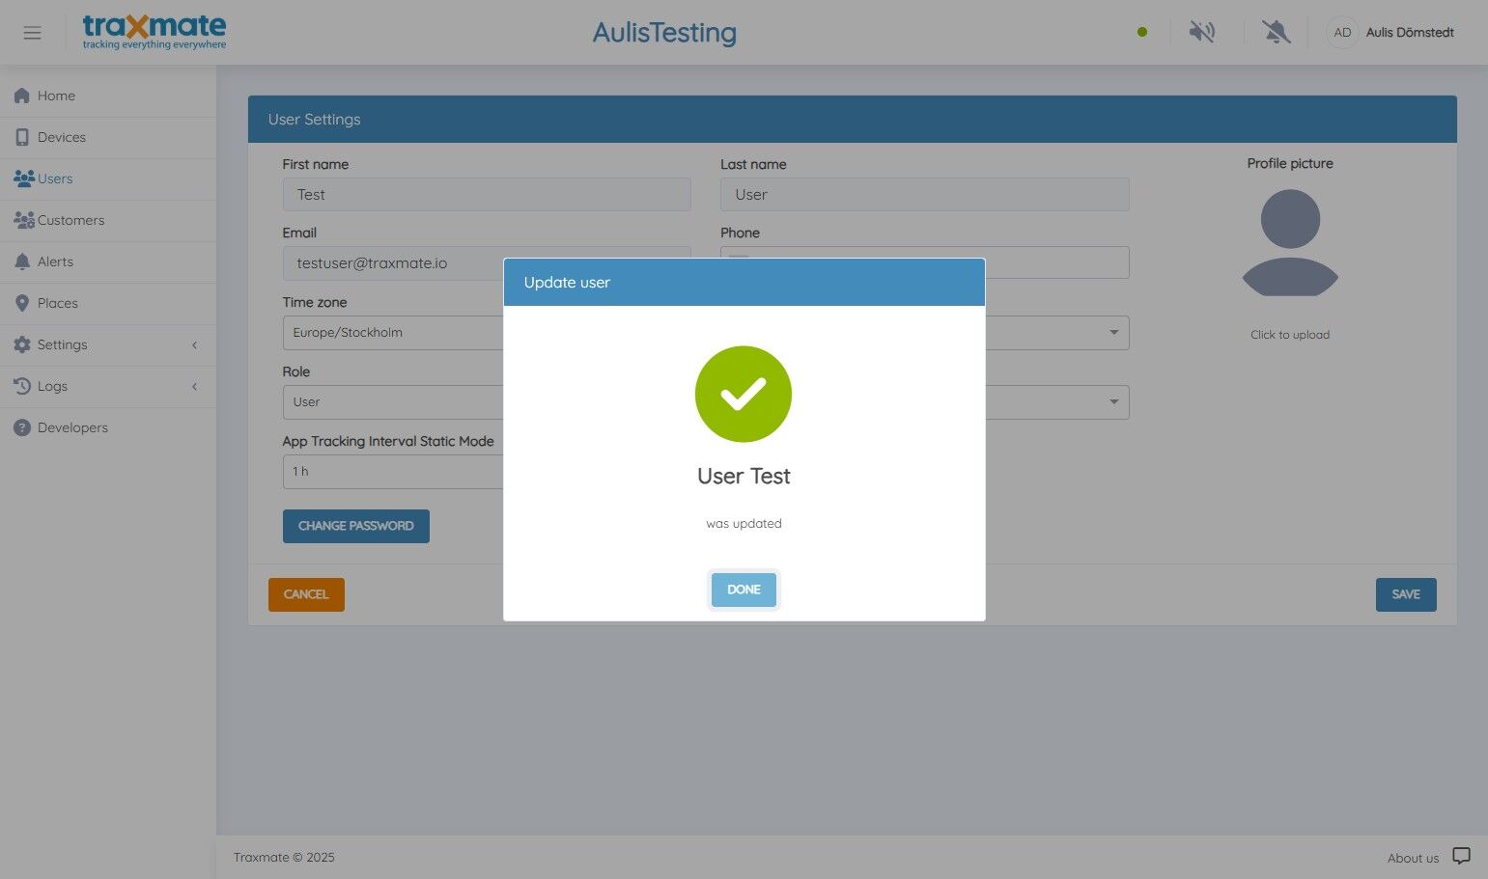Click the hamburger menu icon

pyautogui.click(x=32, y=33)
